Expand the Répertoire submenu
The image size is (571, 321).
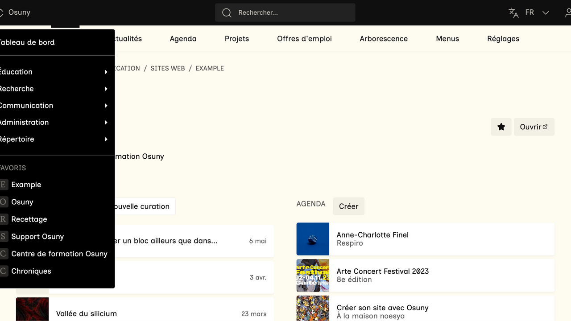click(x=106, y=140)
